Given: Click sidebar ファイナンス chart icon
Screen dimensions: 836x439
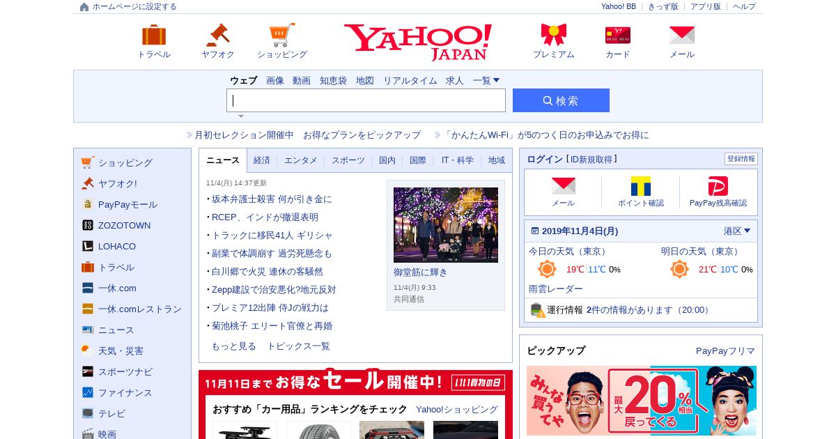Looking at the screenshot, I should coord(87,392).
